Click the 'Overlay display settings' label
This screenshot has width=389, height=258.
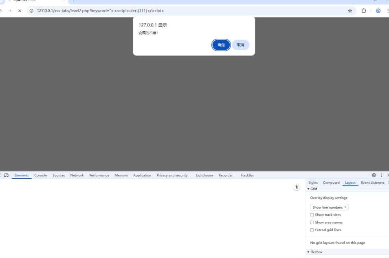(329, 198)
